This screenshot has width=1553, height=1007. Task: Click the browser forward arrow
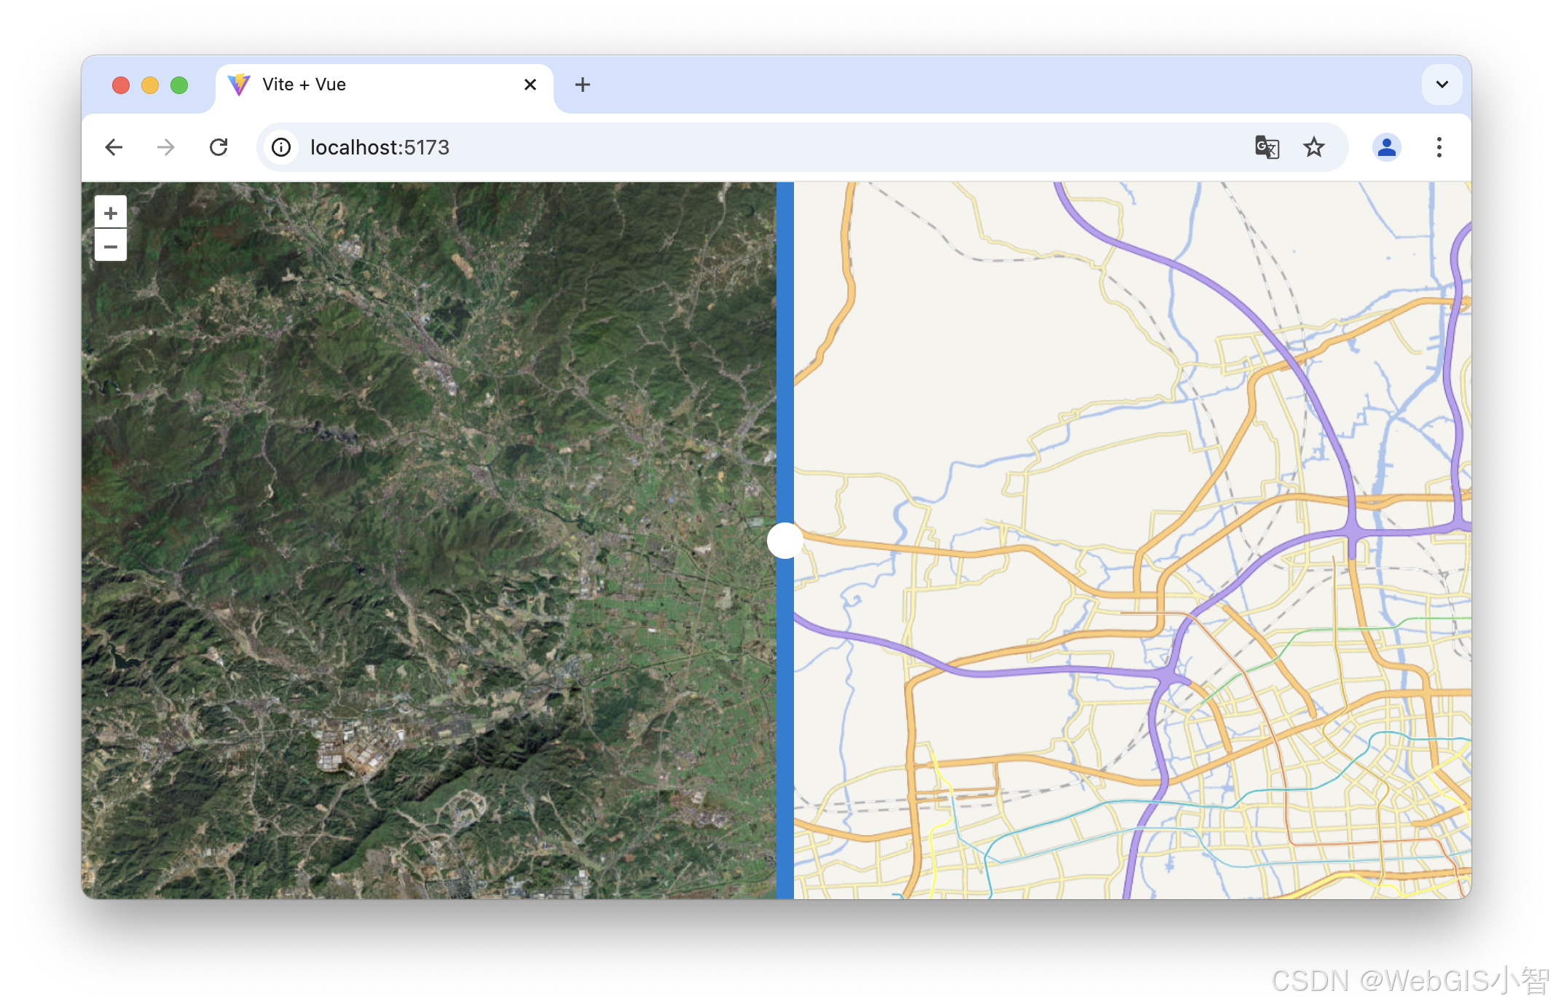tap(166, 147)
